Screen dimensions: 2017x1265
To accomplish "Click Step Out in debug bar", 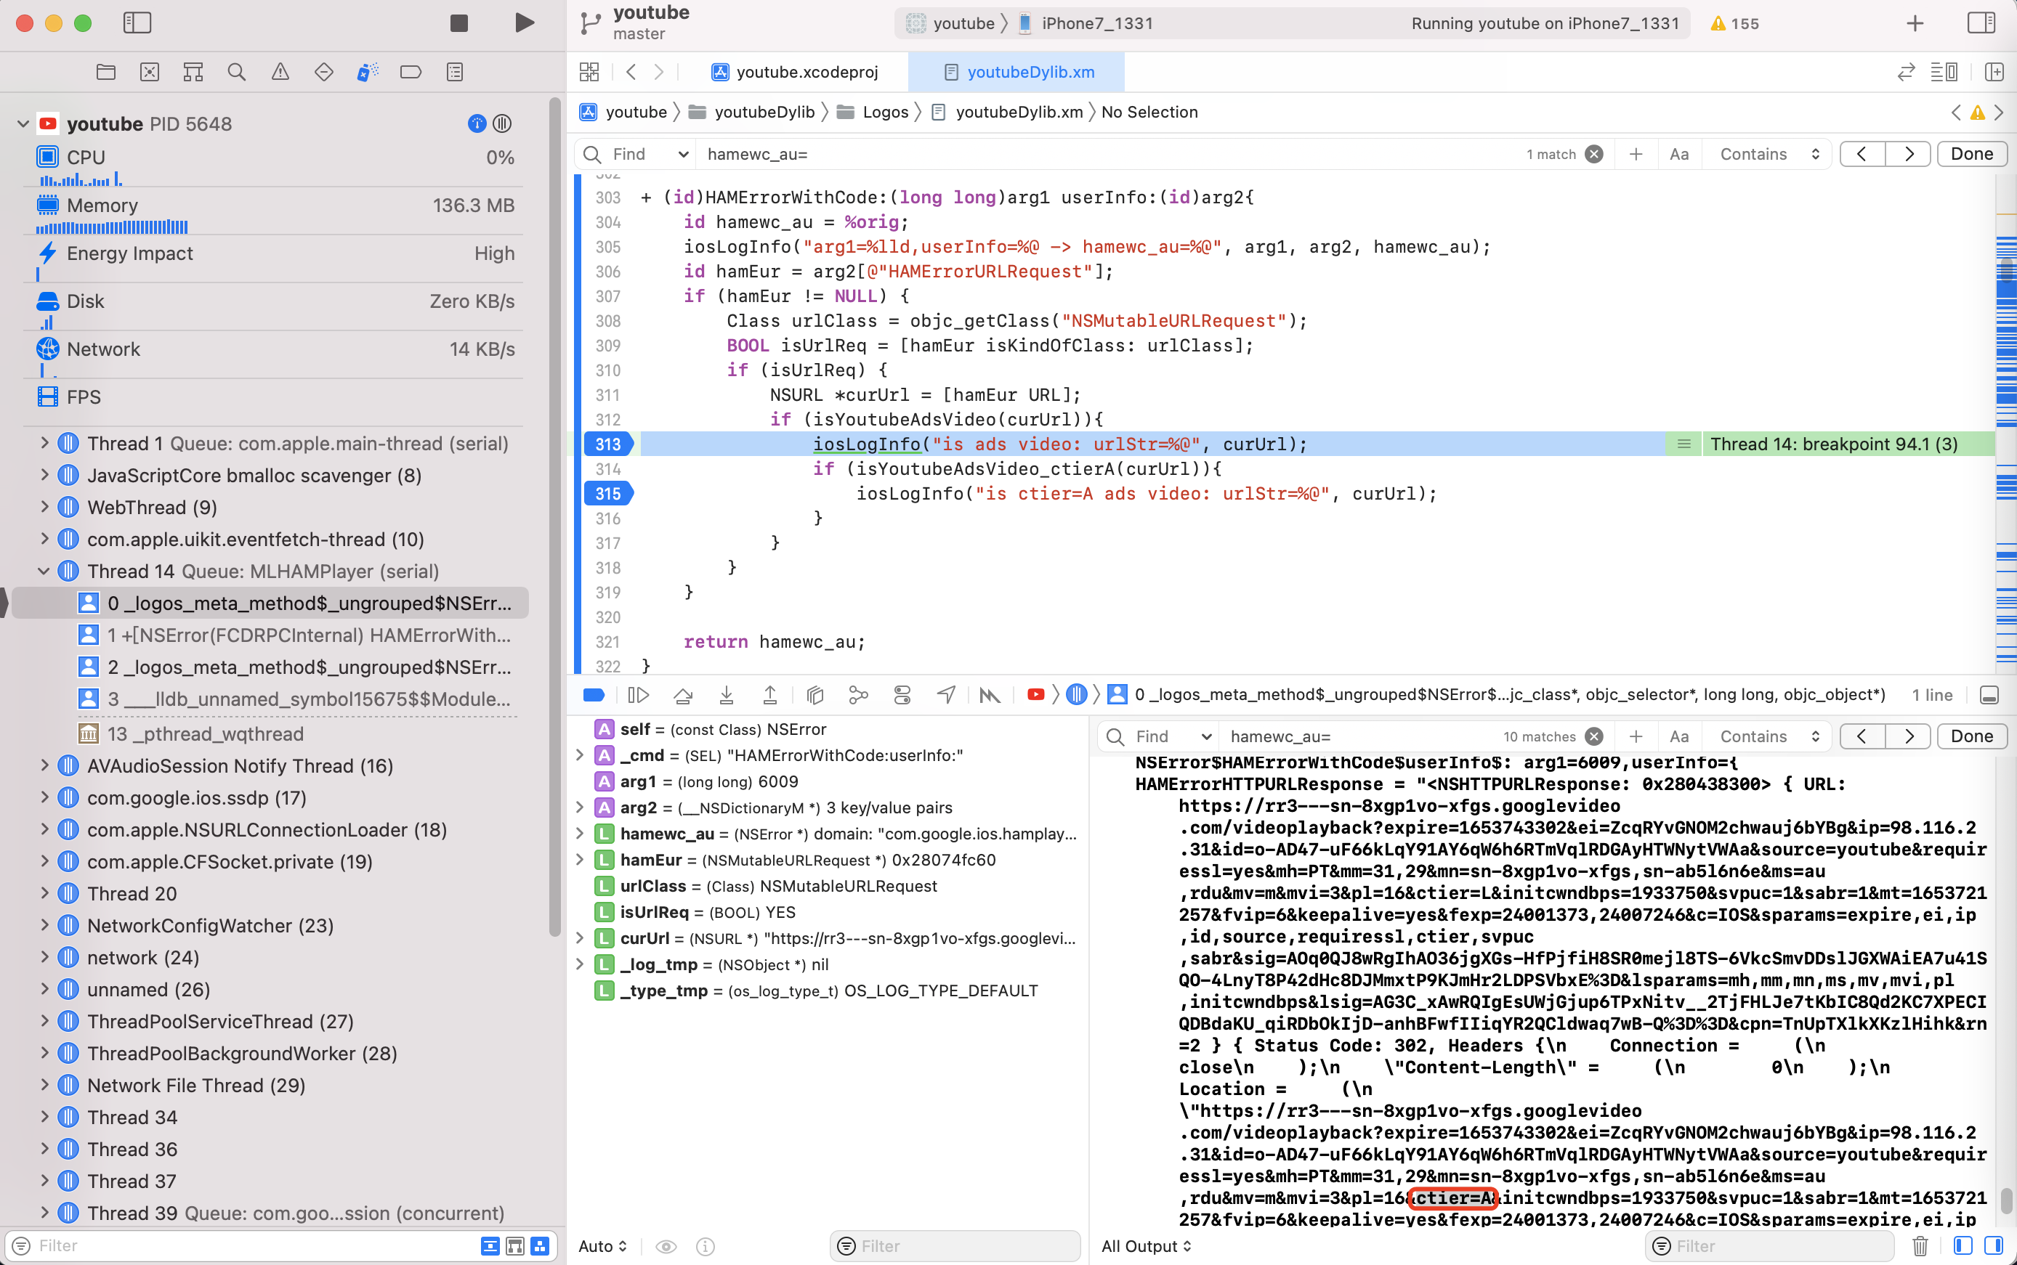I will 770,695.
